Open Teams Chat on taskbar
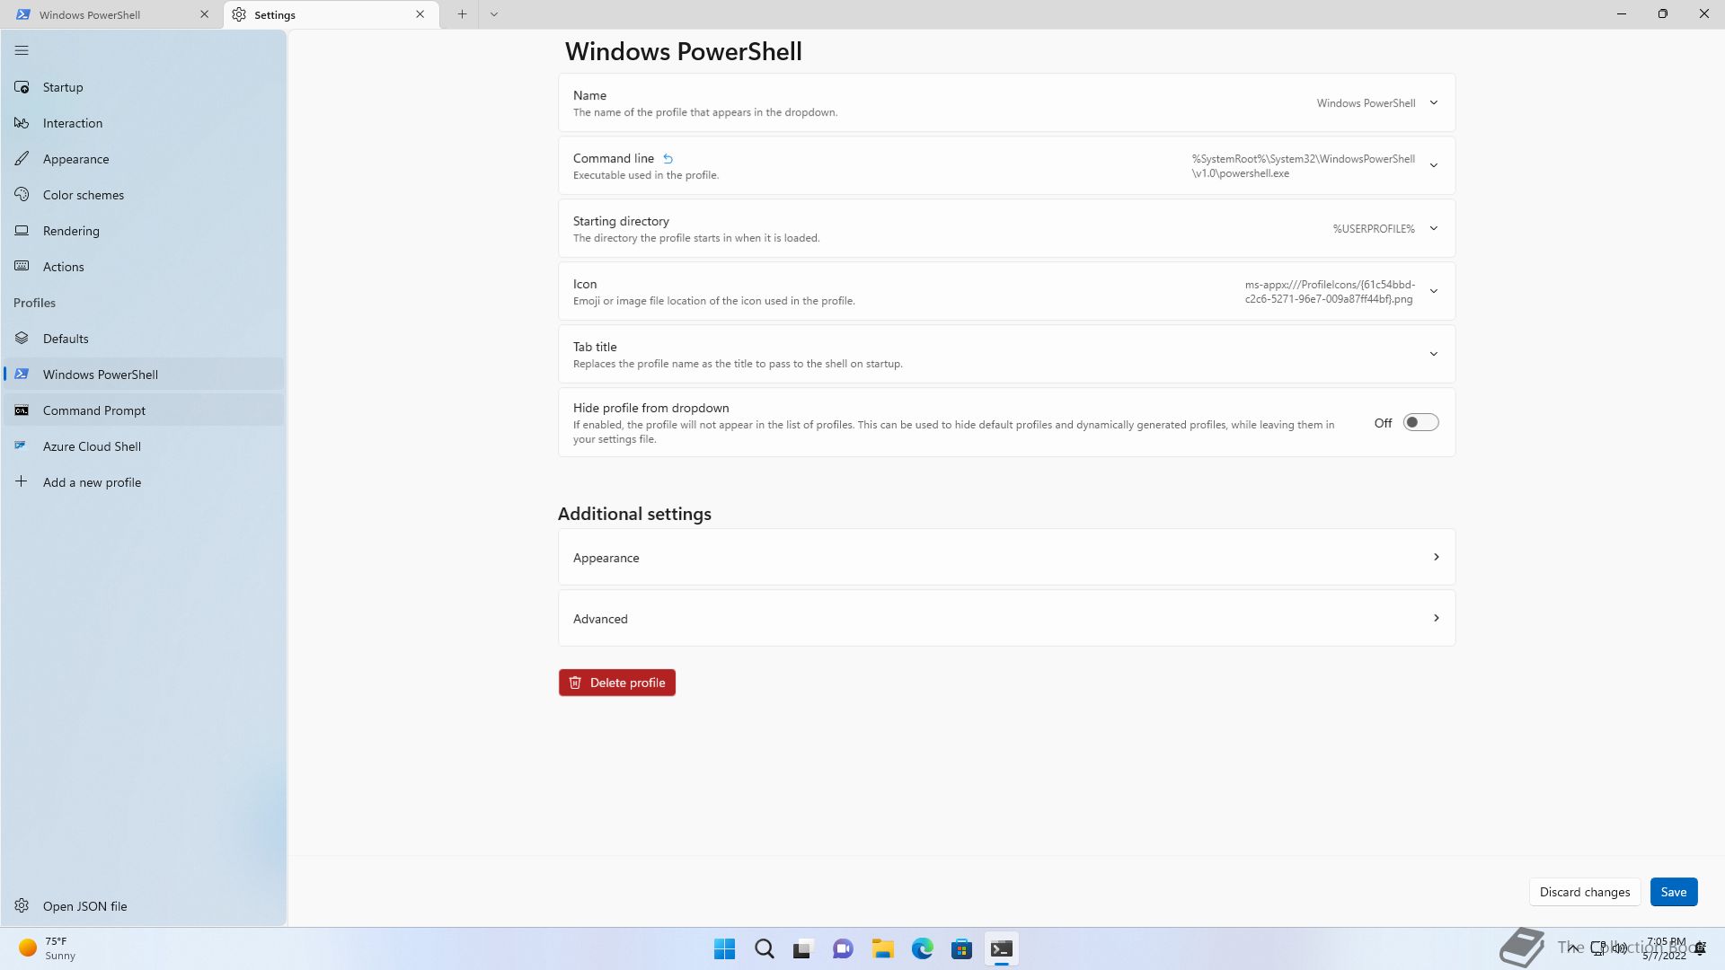The width and height of the screenshot is (1725, 970). [x=843, y=948]
